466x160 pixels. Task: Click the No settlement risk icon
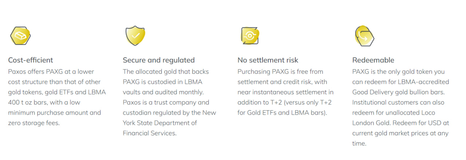pyautogui.click(x=250, y=36)
